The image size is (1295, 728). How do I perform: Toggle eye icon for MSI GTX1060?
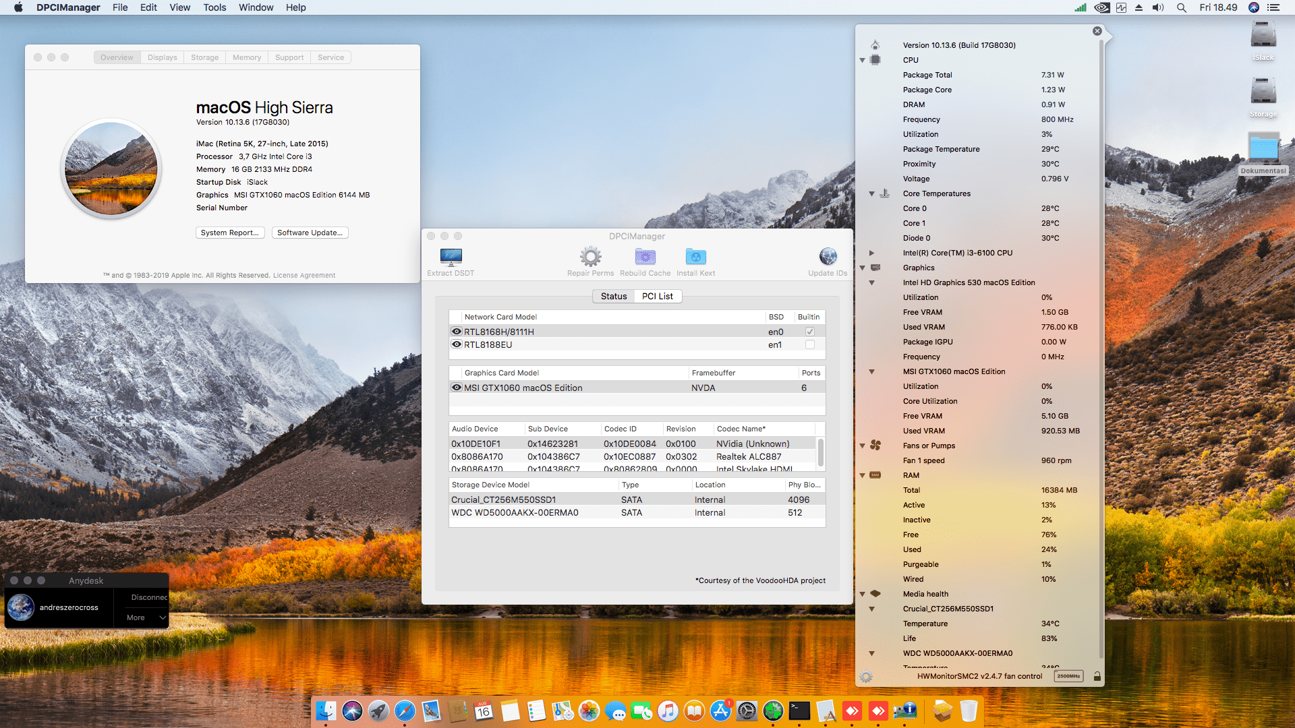point(456,387)
